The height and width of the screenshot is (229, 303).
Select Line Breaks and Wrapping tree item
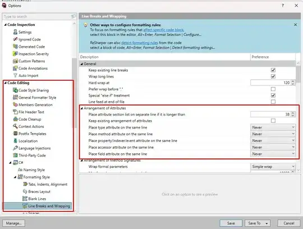[x=37, y=206]
